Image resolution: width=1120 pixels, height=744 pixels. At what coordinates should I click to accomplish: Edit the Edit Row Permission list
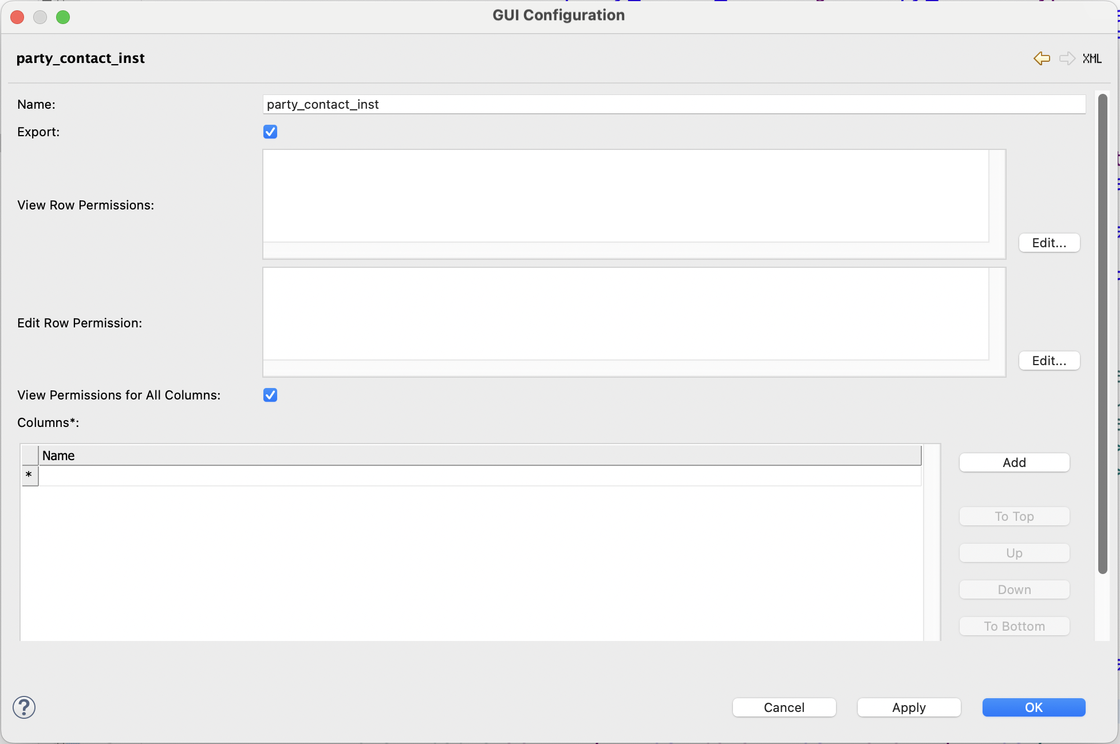point(1048,361)
